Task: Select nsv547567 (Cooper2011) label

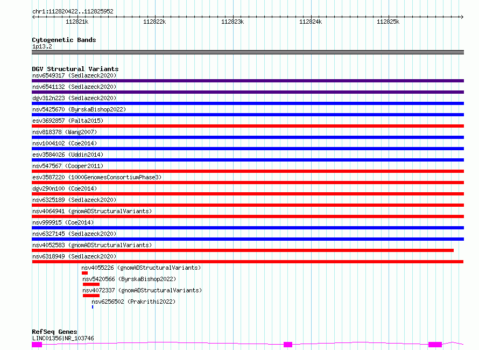Action: click(68, 166)
